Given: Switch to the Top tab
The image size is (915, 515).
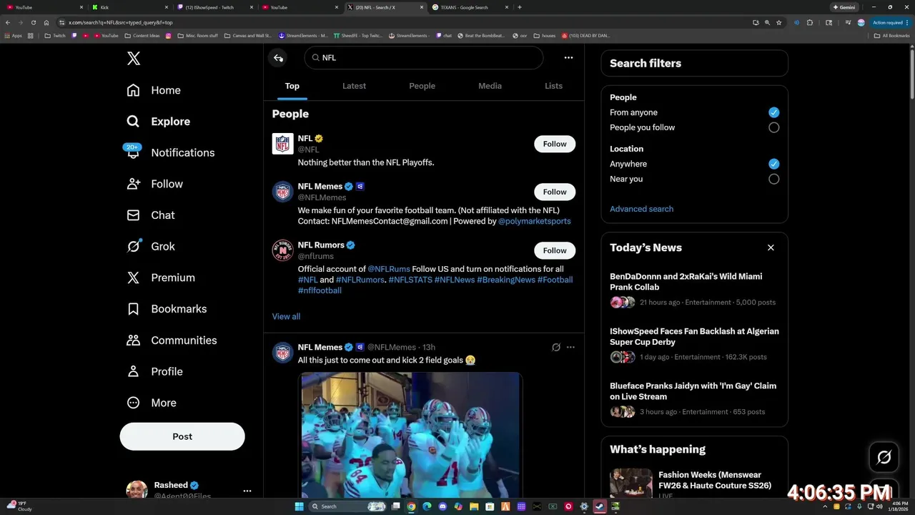Looking at the screenshot, I should (x=292, y=86).
